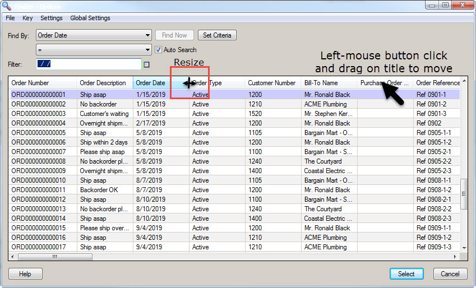Click customer number 1520 cell

coord(273,114)
